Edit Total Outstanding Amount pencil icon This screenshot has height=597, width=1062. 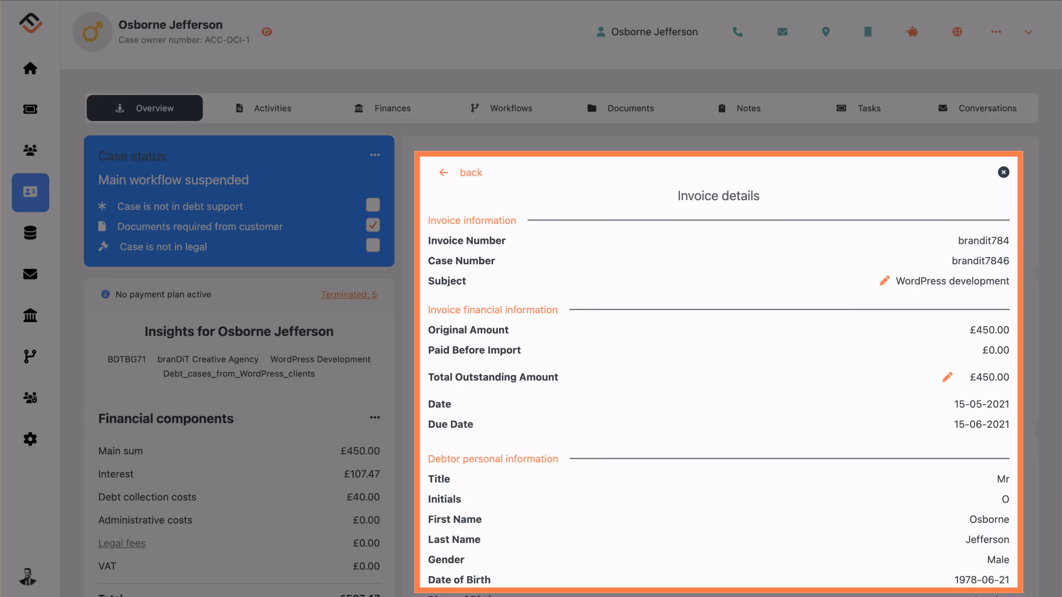(947, 377)
